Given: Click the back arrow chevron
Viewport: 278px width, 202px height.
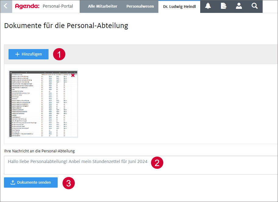Looking at the screenshot, I should (6, 6).
